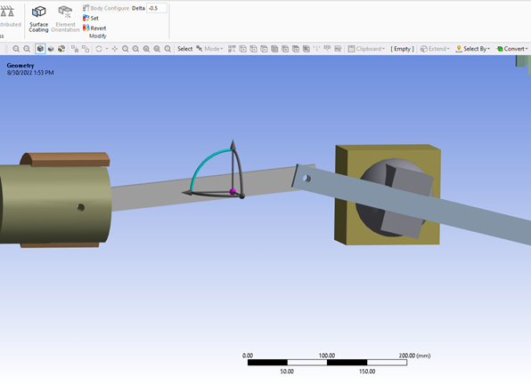Click the third zoom icon right of Pan
Viewport: 531px width, 384px height.
coord(146,49)
